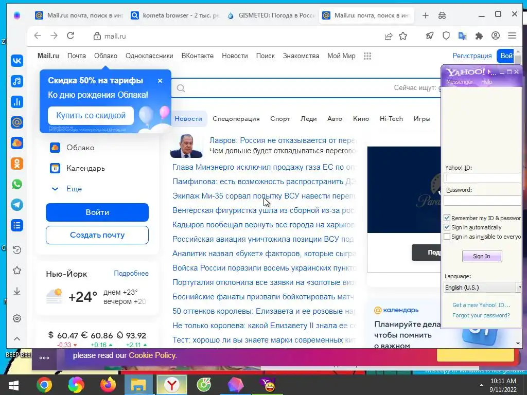Open weather Подробнее link
This screenshot has width=527, height=395.
[131, 274]
